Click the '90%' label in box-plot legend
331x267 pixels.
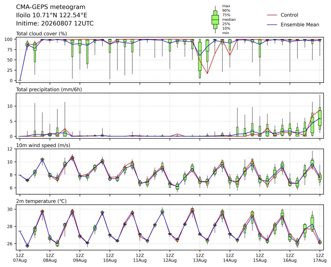click(226, 11)
